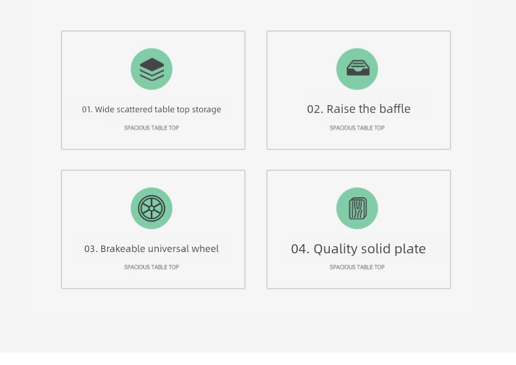The width and height of the screenshot is (516, 365).
Task: Open the Quality solid plate card
Action: [x=359, y=230]
